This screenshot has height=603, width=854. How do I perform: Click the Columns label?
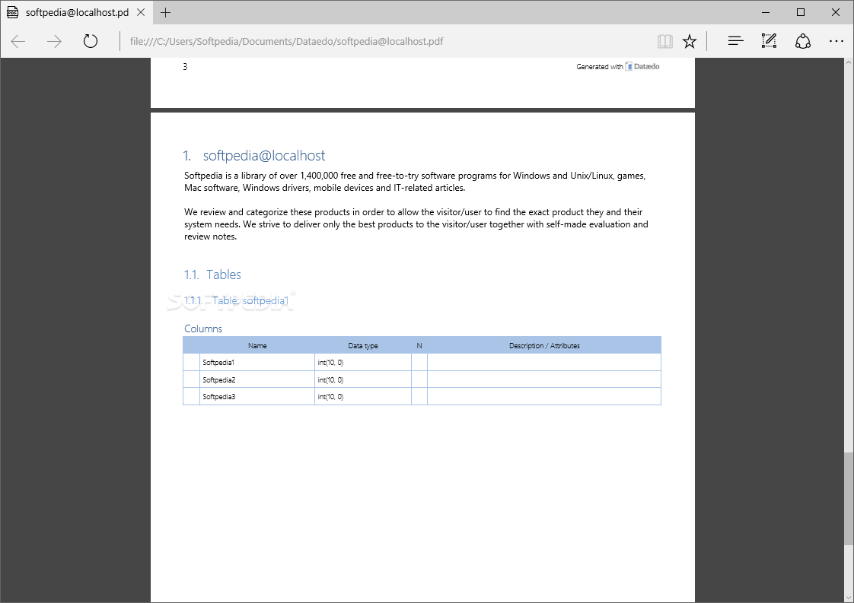[203, 328]
